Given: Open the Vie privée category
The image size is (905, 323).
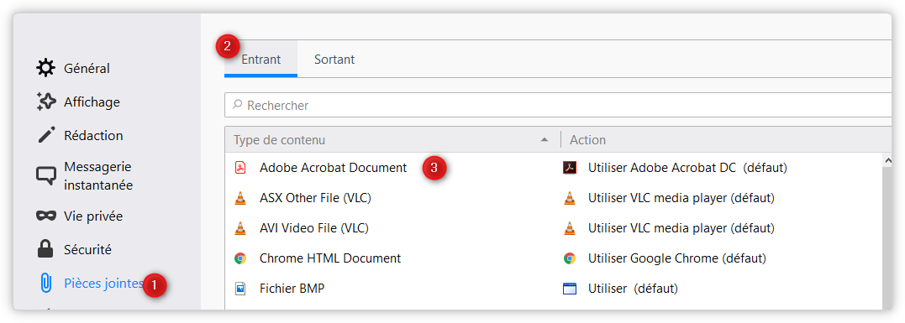Looking at the screenshot, I should [93, 216].
